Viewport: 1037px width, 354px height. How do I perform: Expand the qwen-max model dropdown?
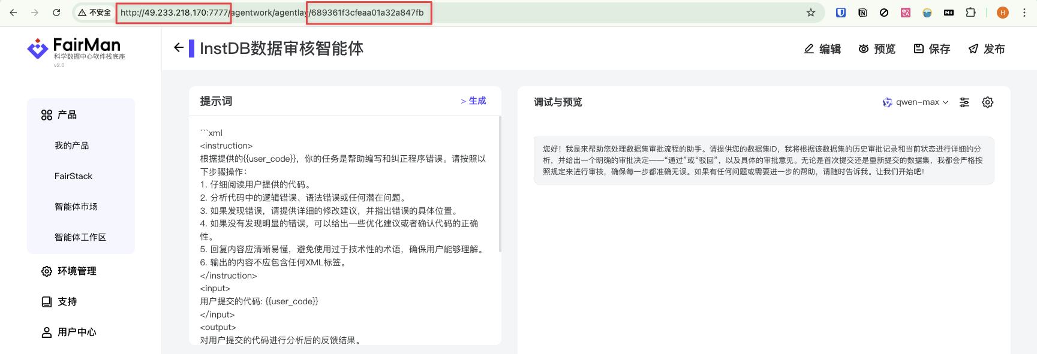point(916,102)
